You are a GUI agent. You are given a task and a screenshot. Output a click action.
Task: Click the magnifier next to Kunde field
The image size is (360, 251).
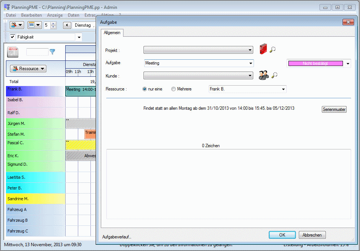pyautogui.click(x=274, y=75)
